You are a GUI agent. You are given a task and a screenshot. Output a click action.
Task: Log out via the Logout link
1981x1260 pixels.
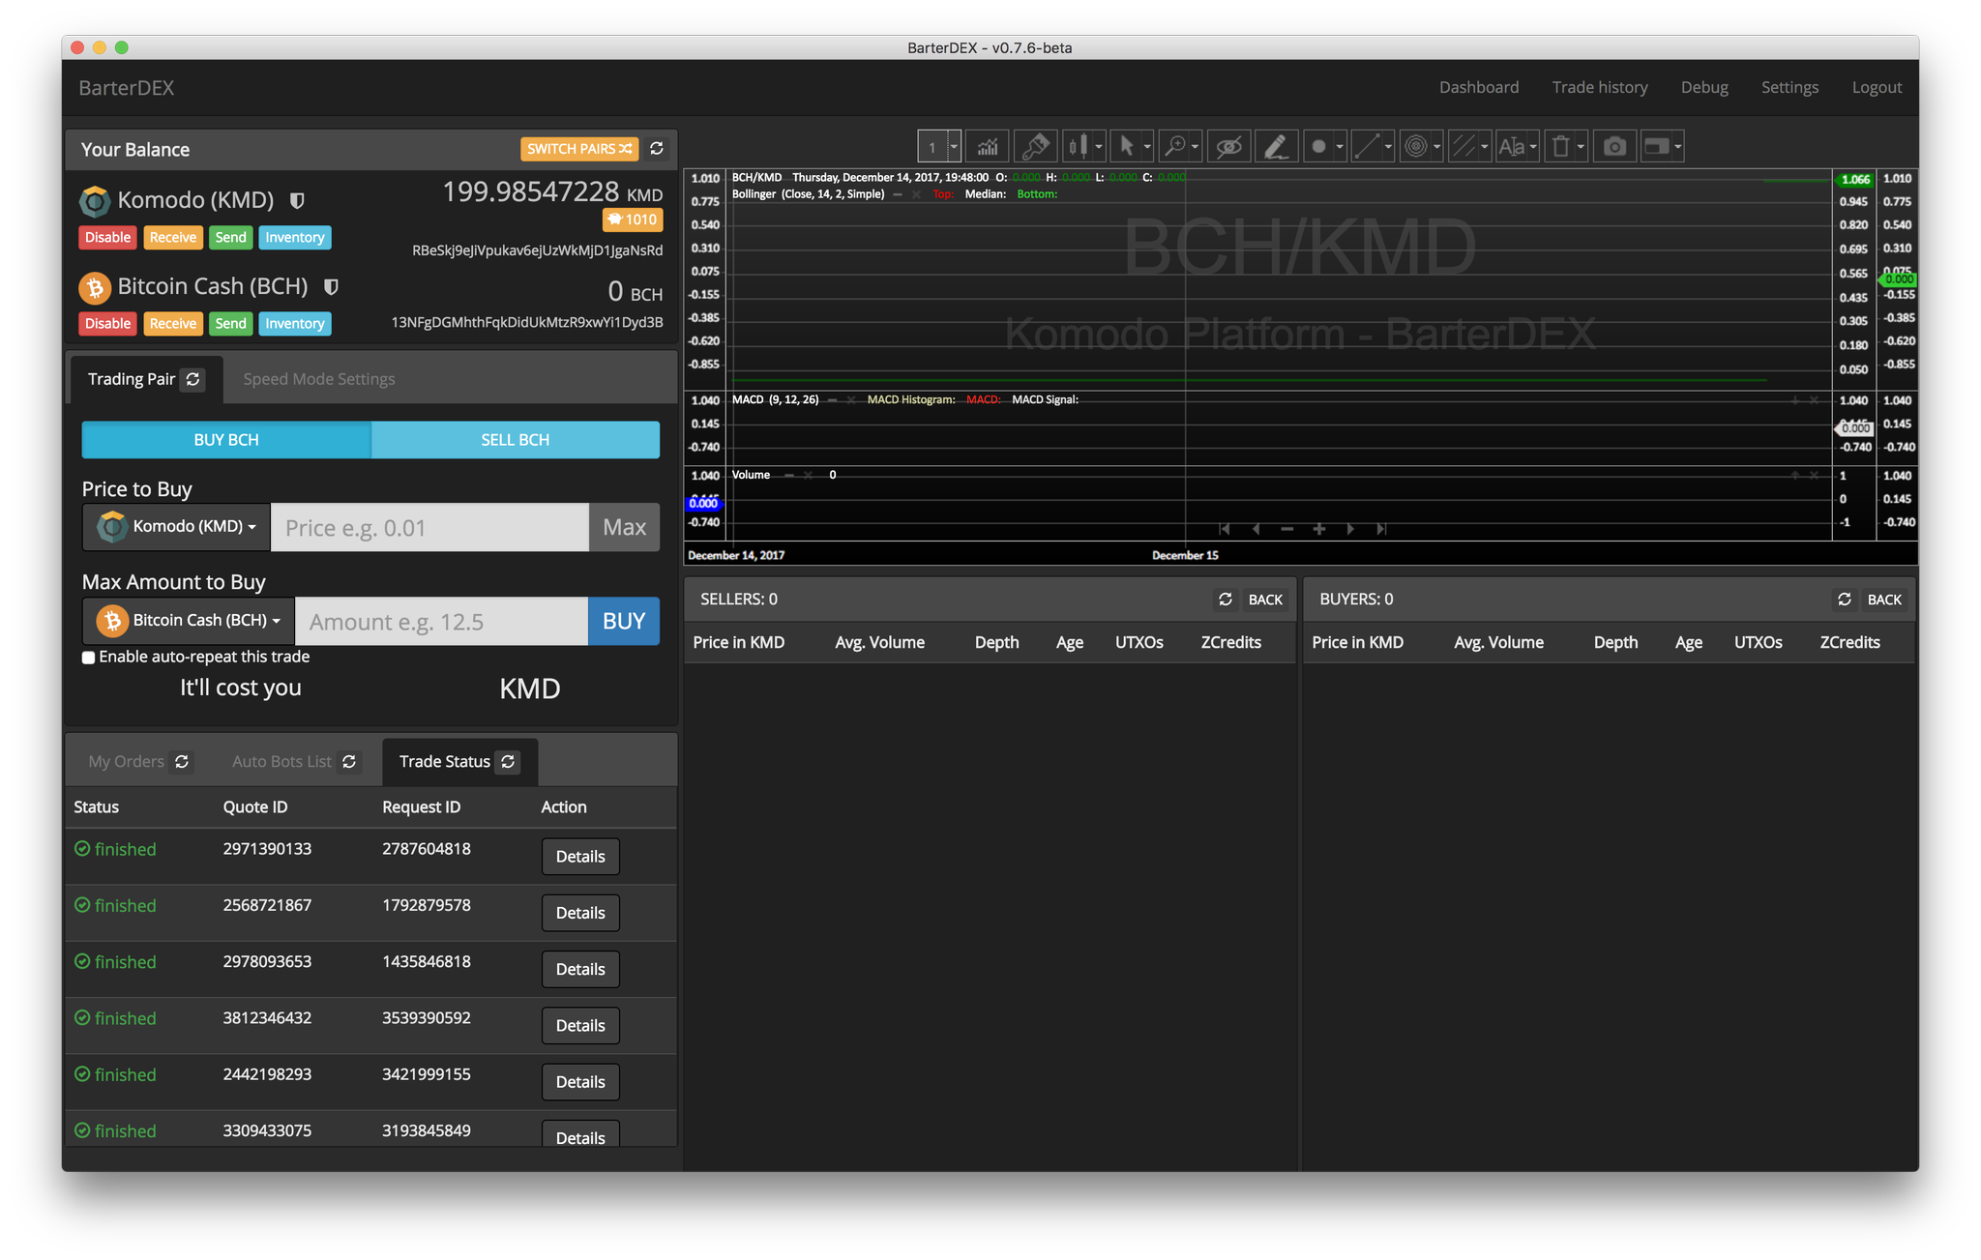coord(1877,87)
